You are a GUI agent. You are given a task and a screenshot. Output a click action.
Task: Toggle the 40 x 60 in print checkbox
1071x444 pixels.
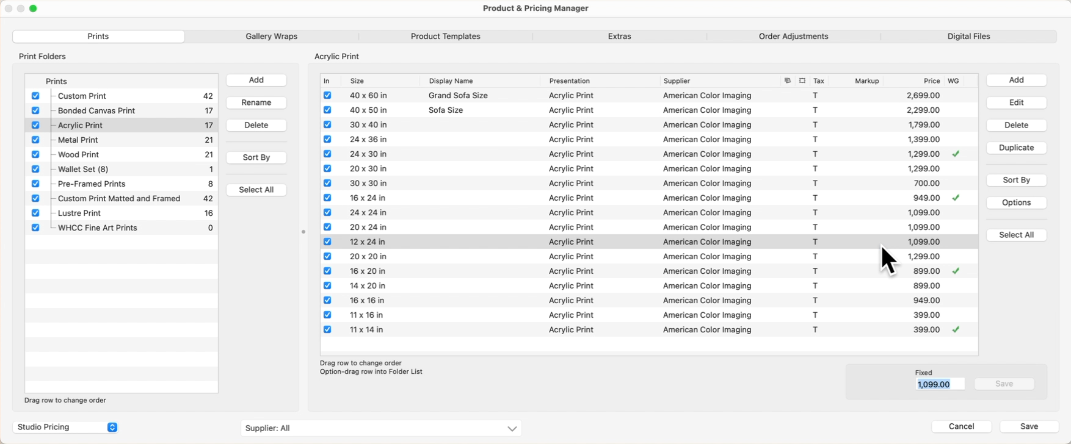coord(327,96)
